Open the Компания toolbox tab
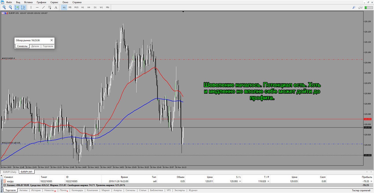Image resolution: width=374 pixels, height=193 pixels. (x=92, y=190)
